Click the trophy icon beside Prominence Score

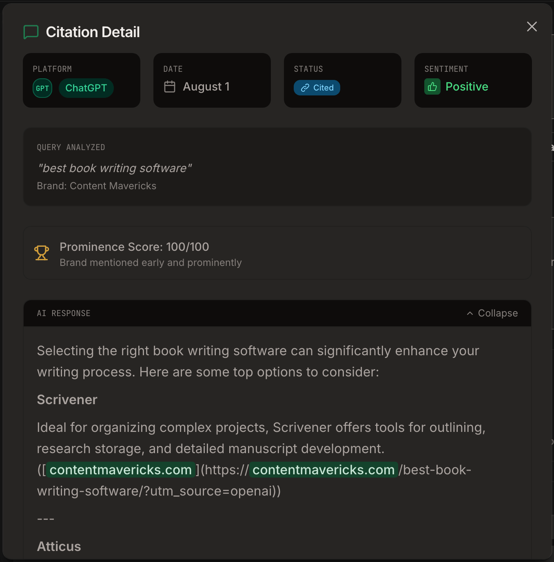tap(42, 253)
